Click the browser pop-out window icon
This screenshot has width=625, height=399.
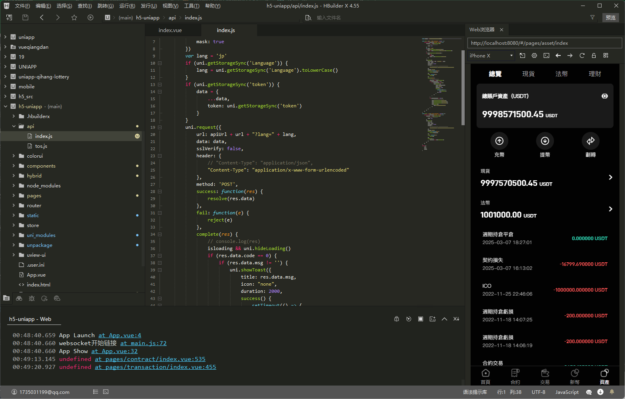(x=523, y=55)
